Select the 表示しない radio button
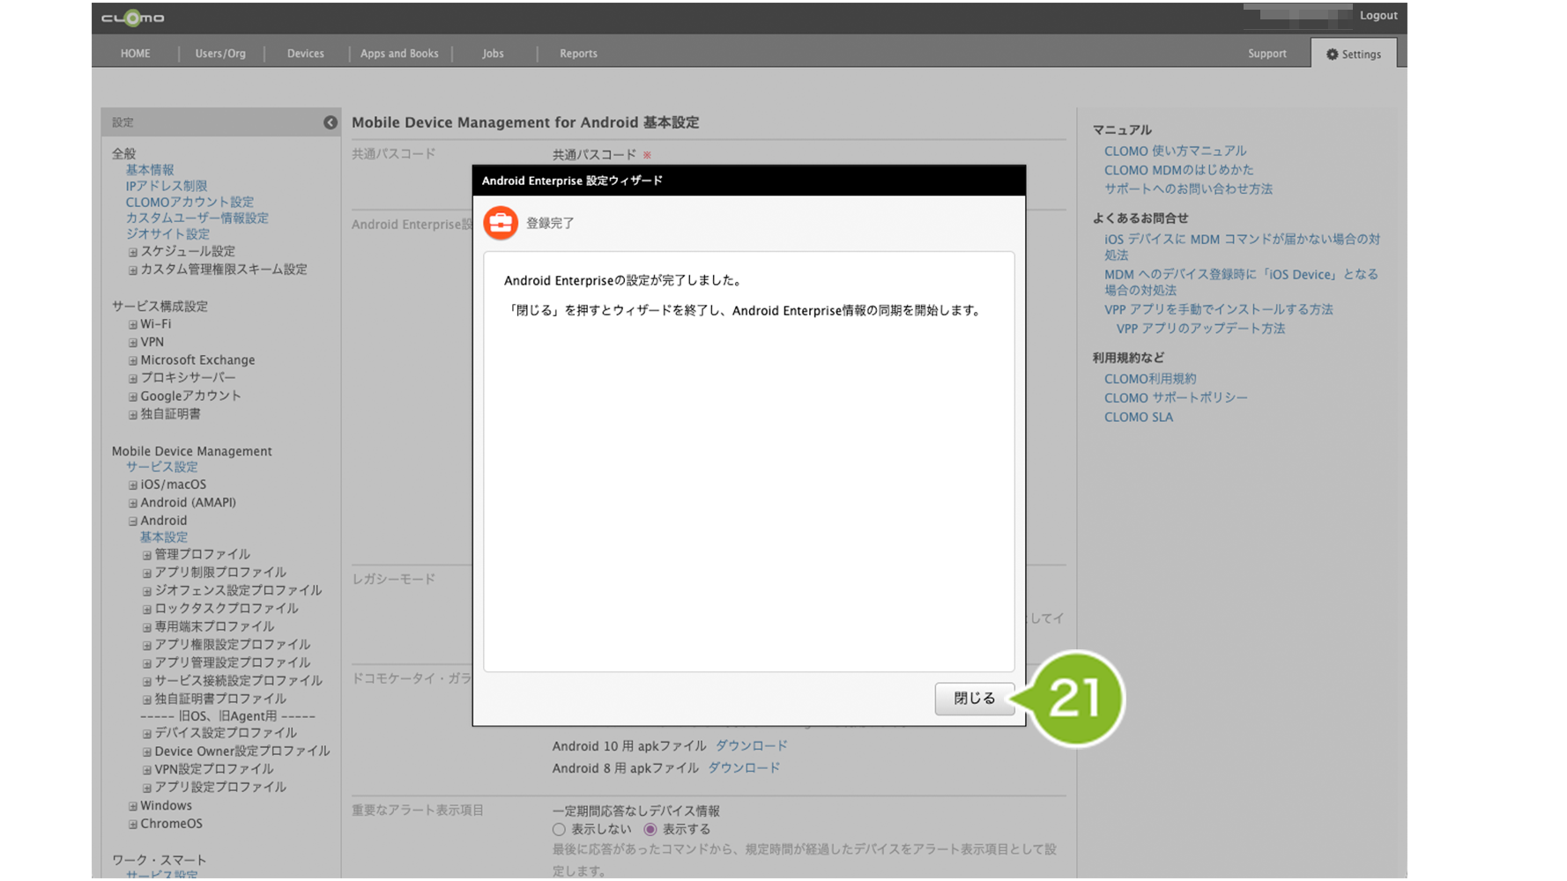 click(559, 830)
